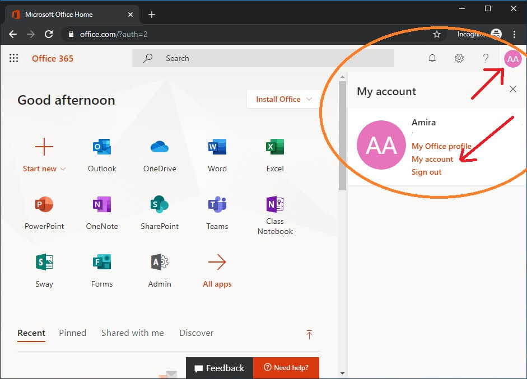
Task: Go forward in the browser
Action: pyautogui.click(x=31, y=34)
